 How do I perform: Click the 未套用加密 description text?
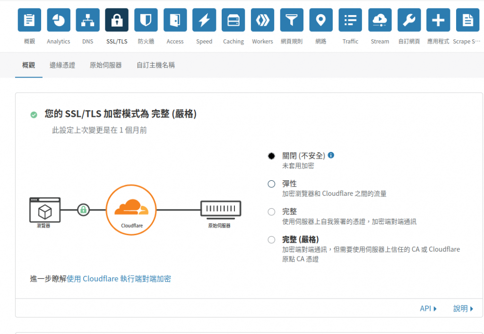click(x=298, y=166)
